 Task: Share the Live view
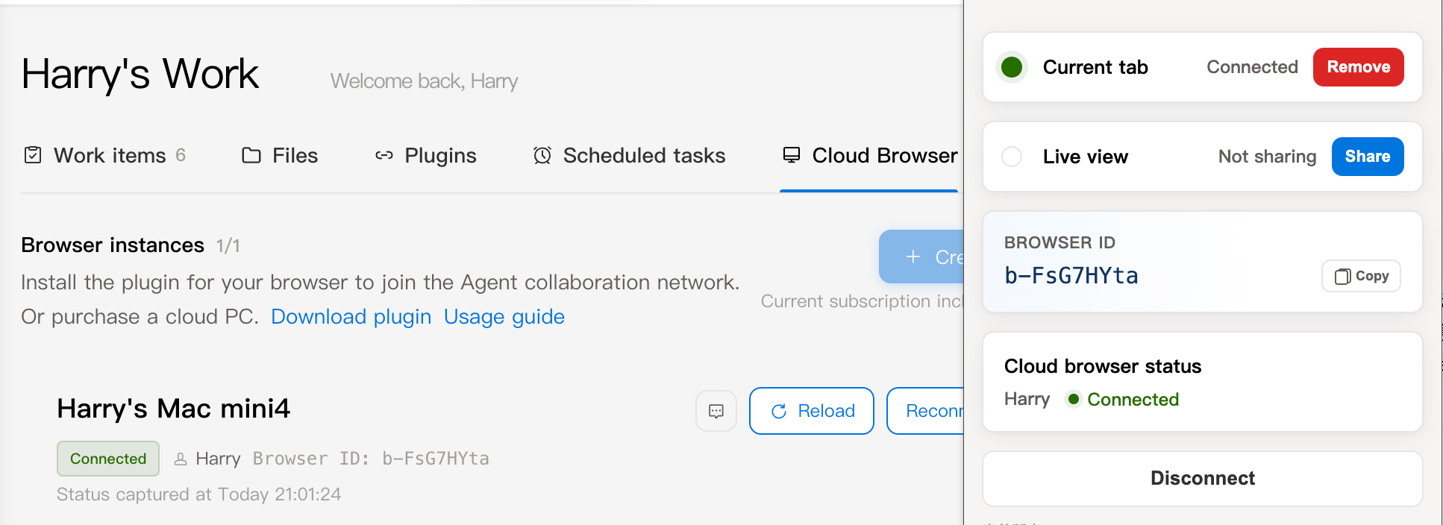(1368, 157)
